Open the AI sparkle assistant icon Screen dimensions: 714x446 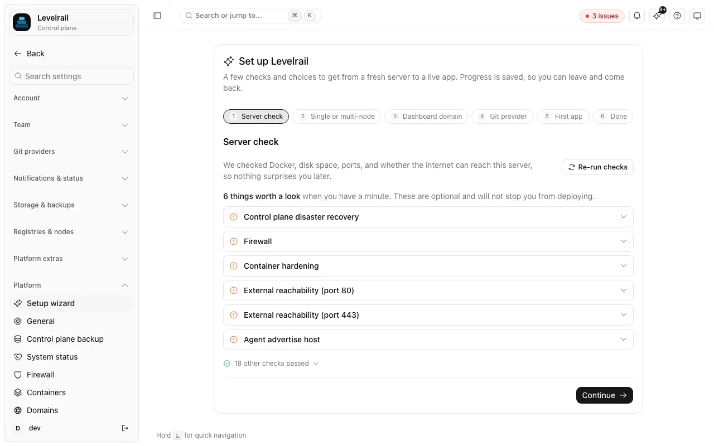657,16
